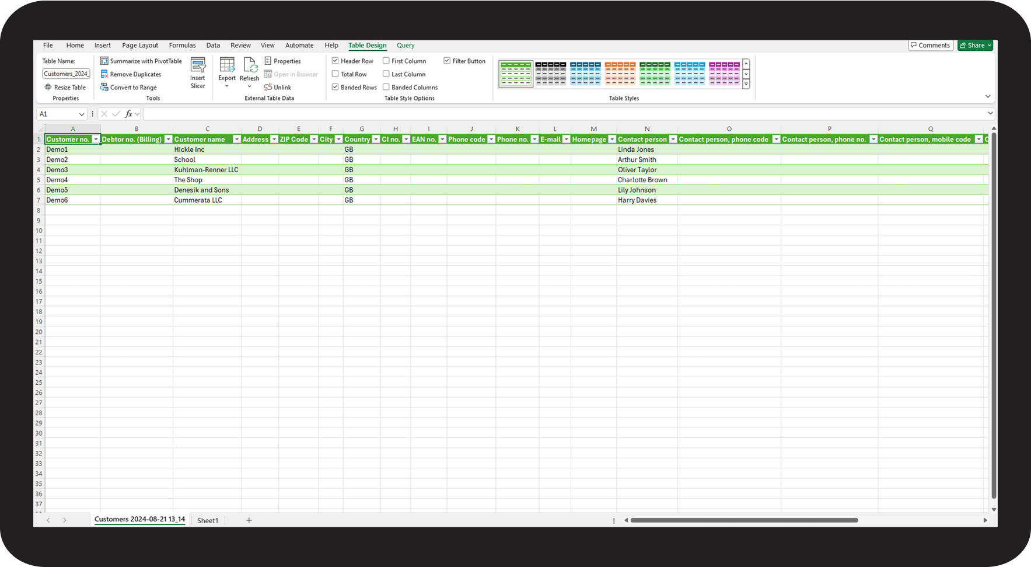Image resolution: width=1031 pixels, height=567 pixels.
Task: Expand the Table Styles gallery
Action: tap(746, 85)
